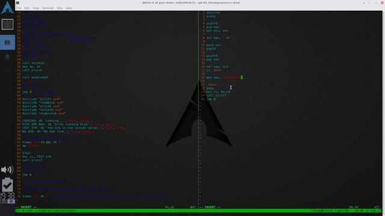
Task: Click the %include "testA20.asm" line
Action: tap(43, 110)
